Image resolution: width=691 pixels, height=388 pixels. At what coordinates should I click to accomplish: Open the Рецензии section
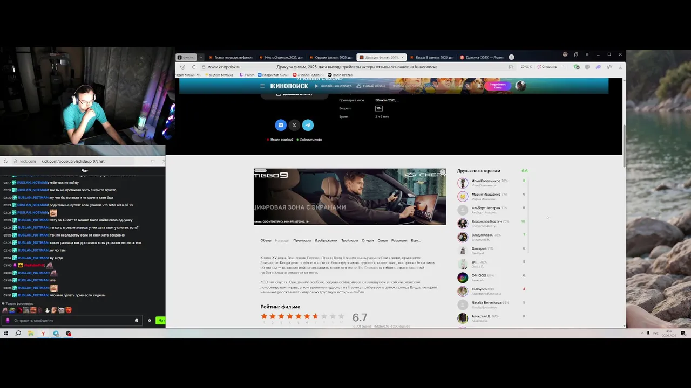click(399, 240)
